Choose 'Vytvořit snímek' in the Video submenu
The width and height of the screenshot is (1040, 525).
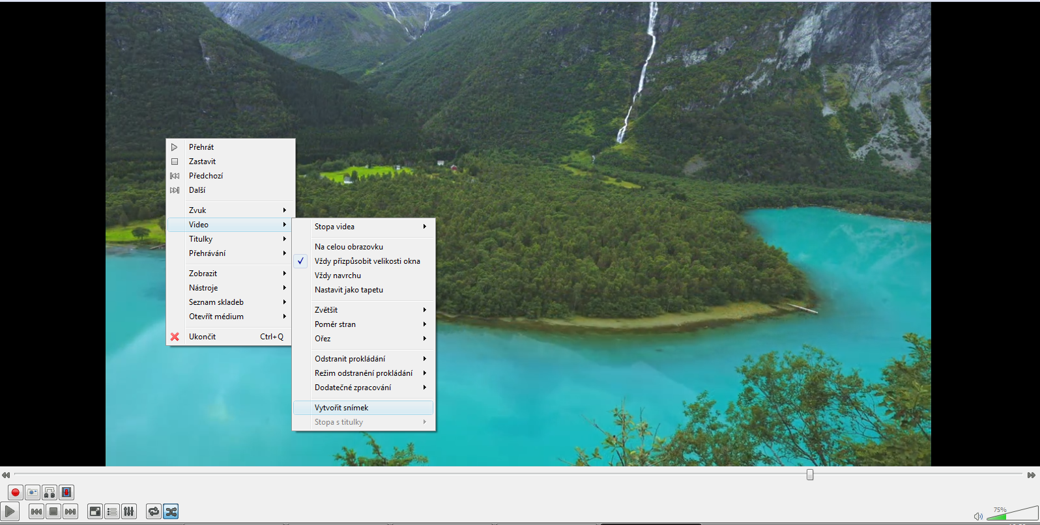(364, 408)
